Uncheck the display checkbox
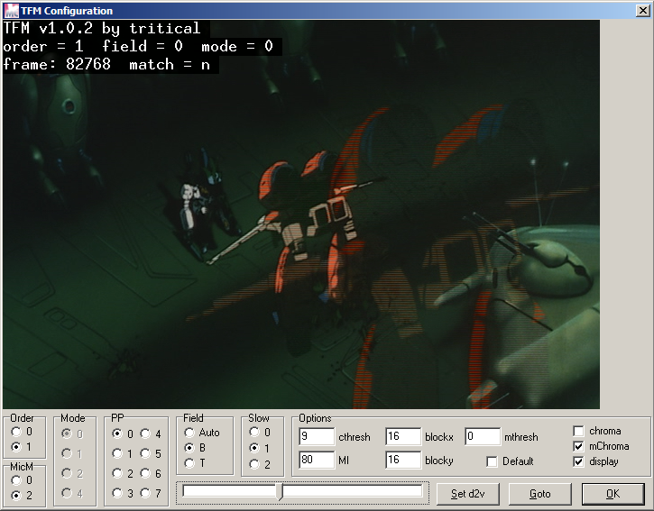 click(578, 461)
